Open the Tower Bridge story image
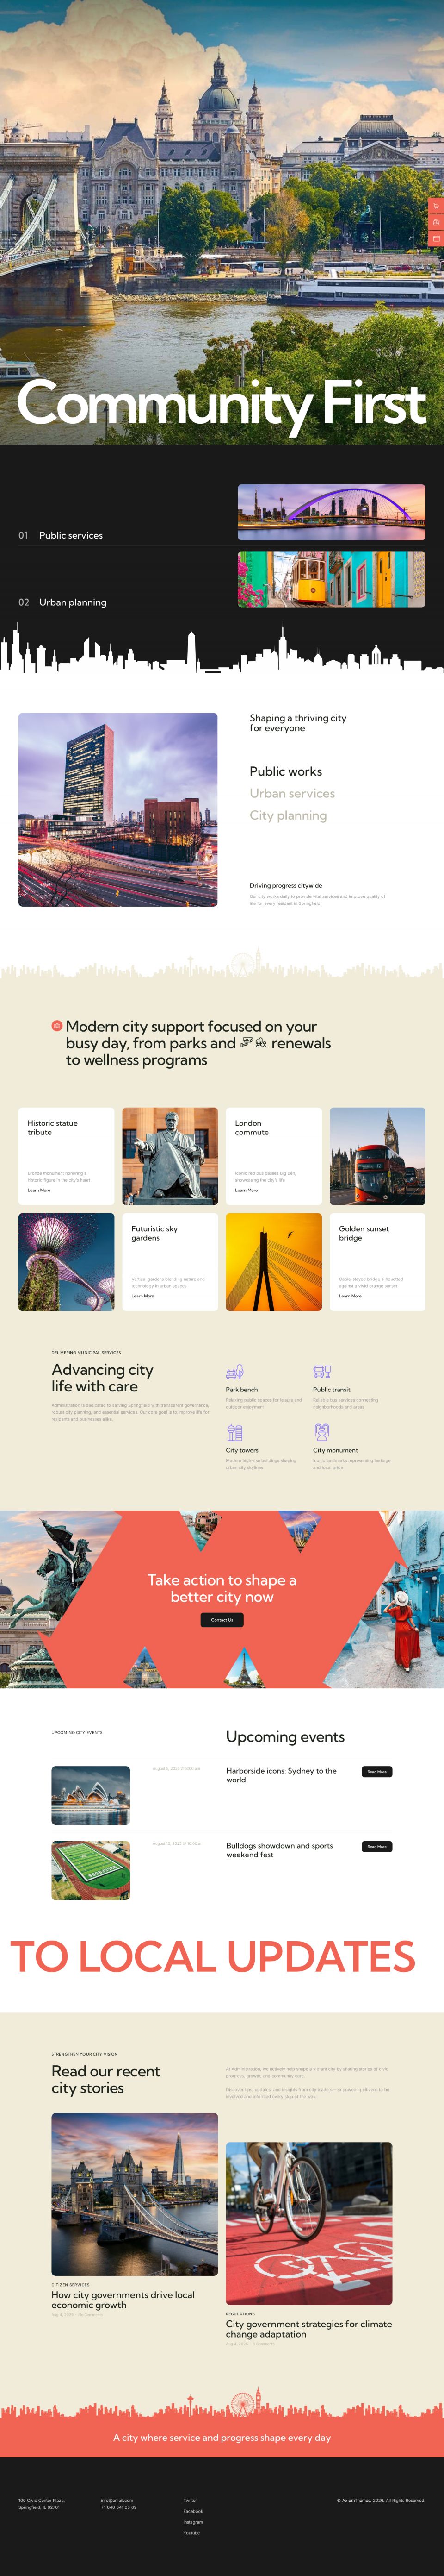Viewport: 444px width, 2576px height. (135, 2194)
